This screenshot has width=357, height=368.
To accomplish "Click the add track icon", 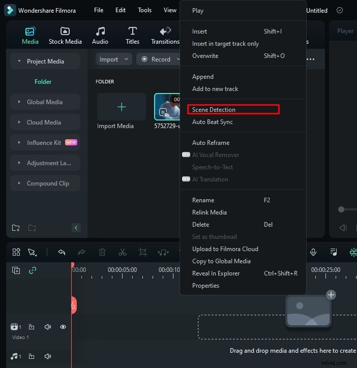I will tap(16, 270).
